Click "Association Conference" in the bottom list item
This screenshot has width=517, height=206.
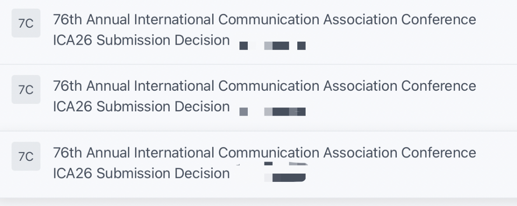[x=399, y=153]
